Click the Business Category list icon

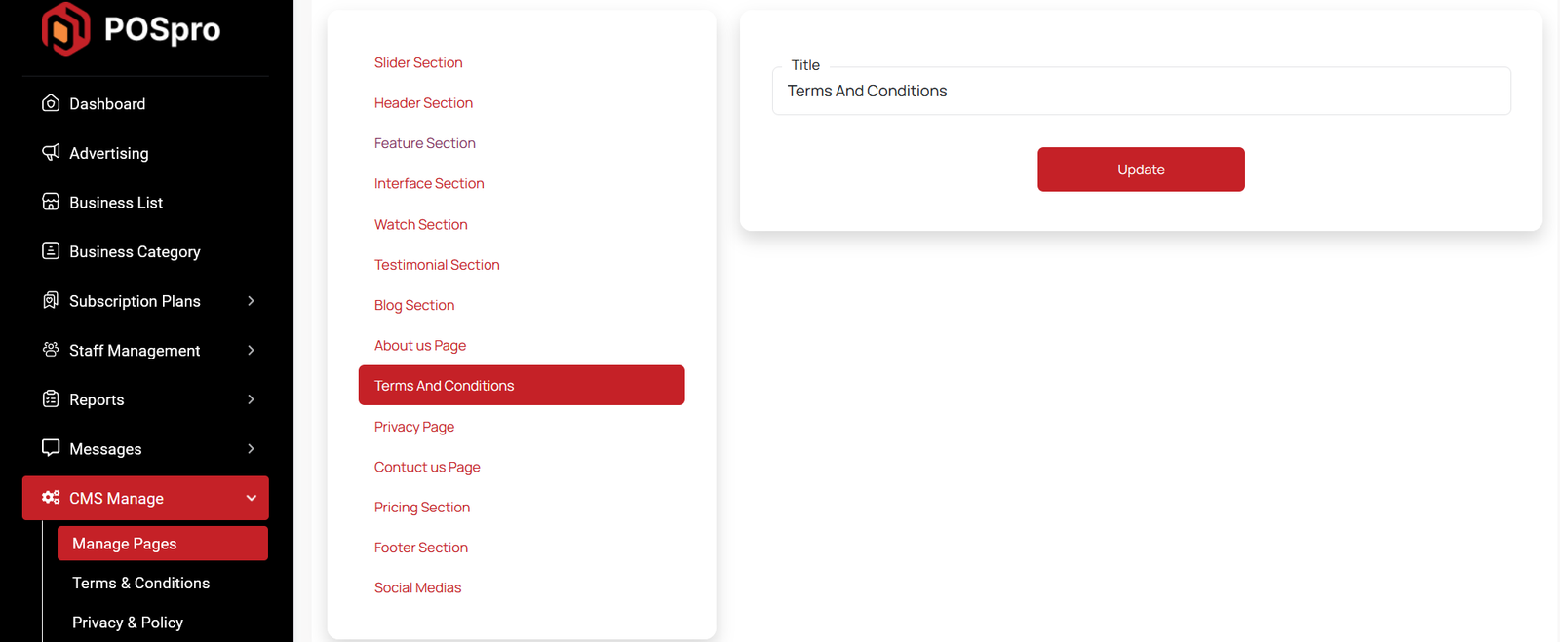pyautogui.click(x=51, y=251)
